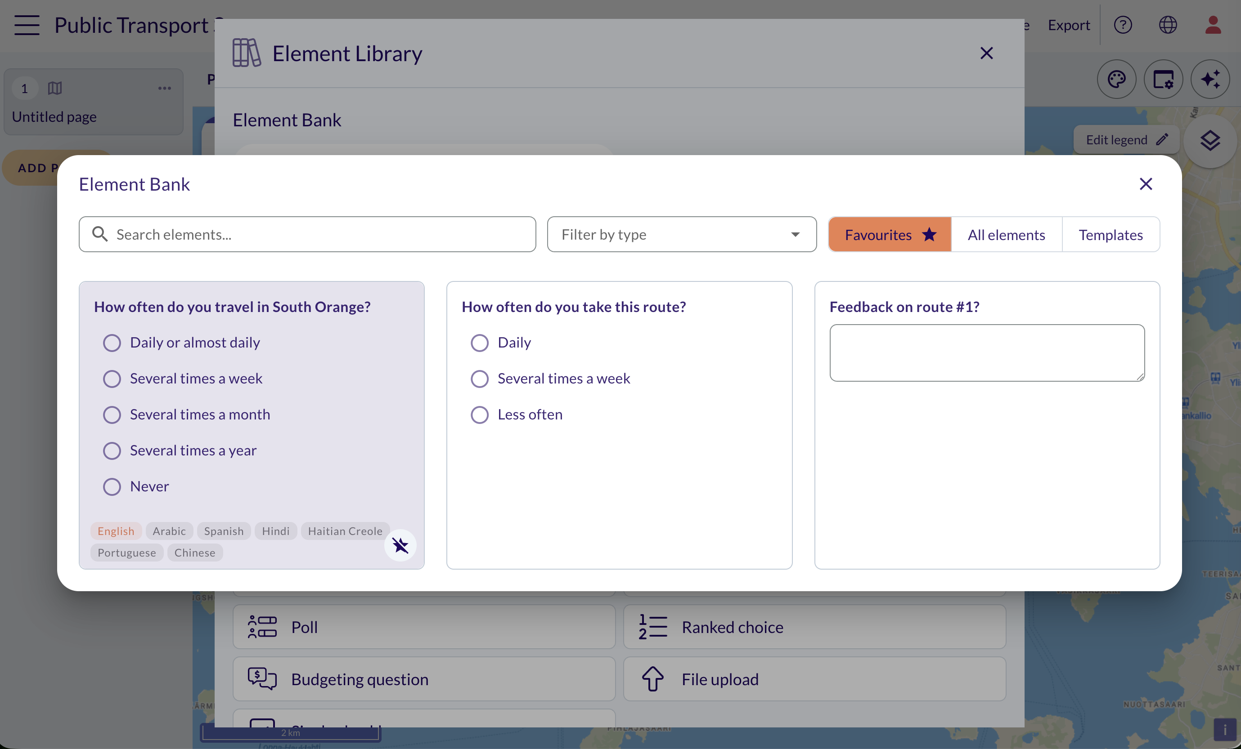The image size is (1241, 749).
Task: Open the AI sparkle assistant icon
Action: click(x=1210, y=79)
